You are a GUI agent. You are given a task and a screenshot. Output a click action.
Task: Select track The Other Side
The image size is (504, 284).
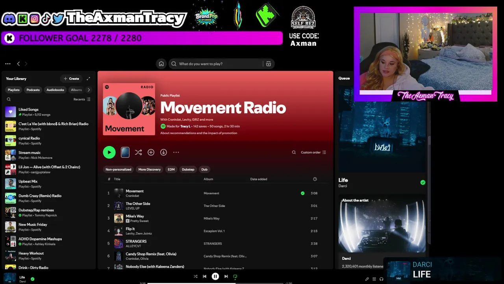[138, 204]
